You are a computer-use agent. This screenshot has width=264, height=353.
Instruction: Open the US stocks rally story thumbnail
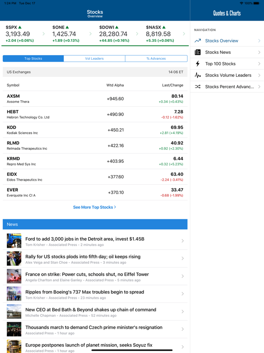click(x=14, y=258)
